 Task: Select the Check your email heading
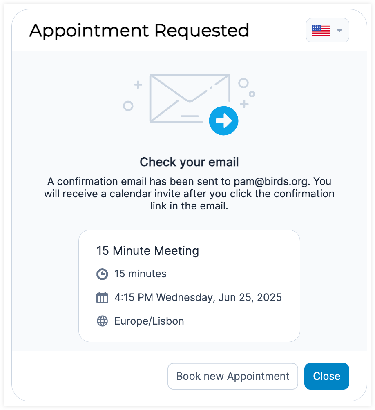pos(189,162)
